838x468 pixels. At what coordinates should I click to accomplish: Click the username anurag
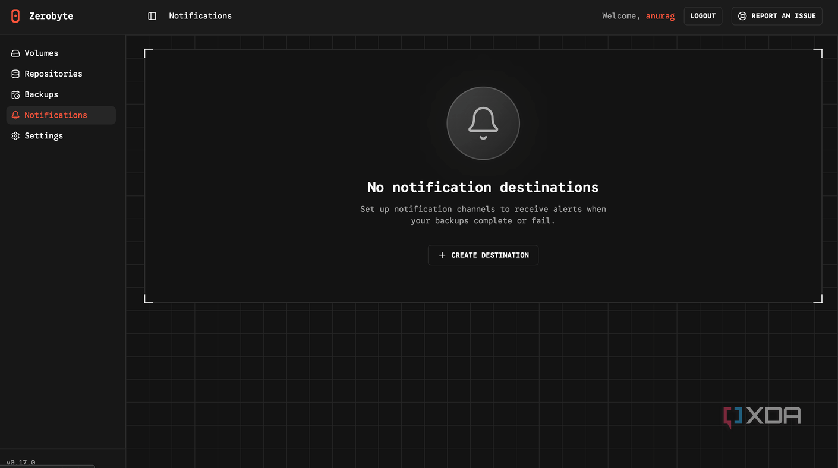[x=660, y=16]
